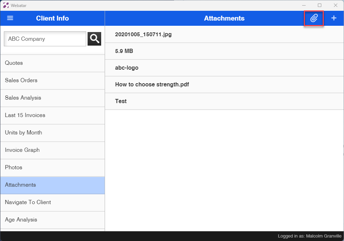Screen dimensions: 344x241
Task: Click the magnifier search button
Action: coord(94,39)
